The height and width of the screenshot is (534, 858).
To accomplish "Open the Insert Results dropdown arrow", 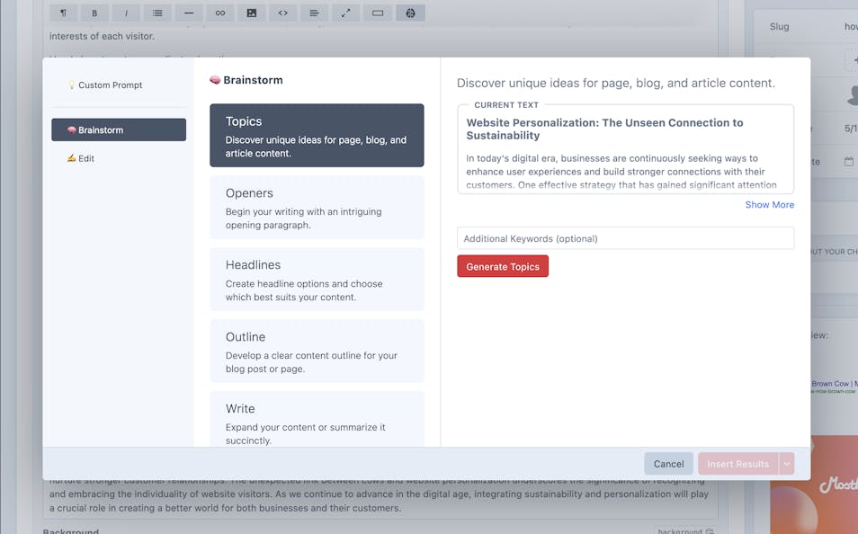I will click(788, 464).
